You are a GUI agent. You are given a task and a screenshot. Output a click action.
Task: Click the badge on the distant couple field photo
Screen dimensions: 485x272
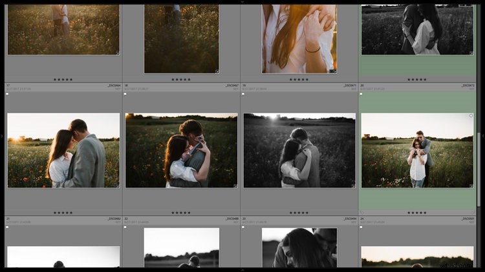(117, 53)
